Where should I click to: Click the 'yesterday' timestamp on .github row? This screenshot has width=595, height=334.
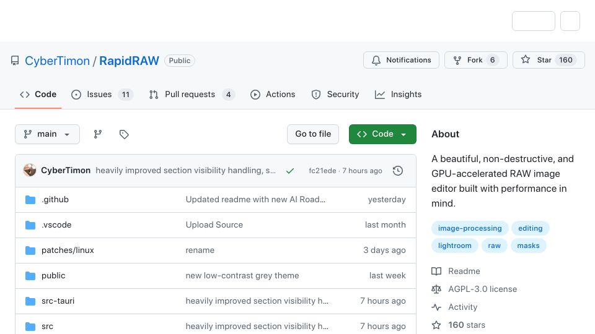pyautogui.click(x=387, y=200)
